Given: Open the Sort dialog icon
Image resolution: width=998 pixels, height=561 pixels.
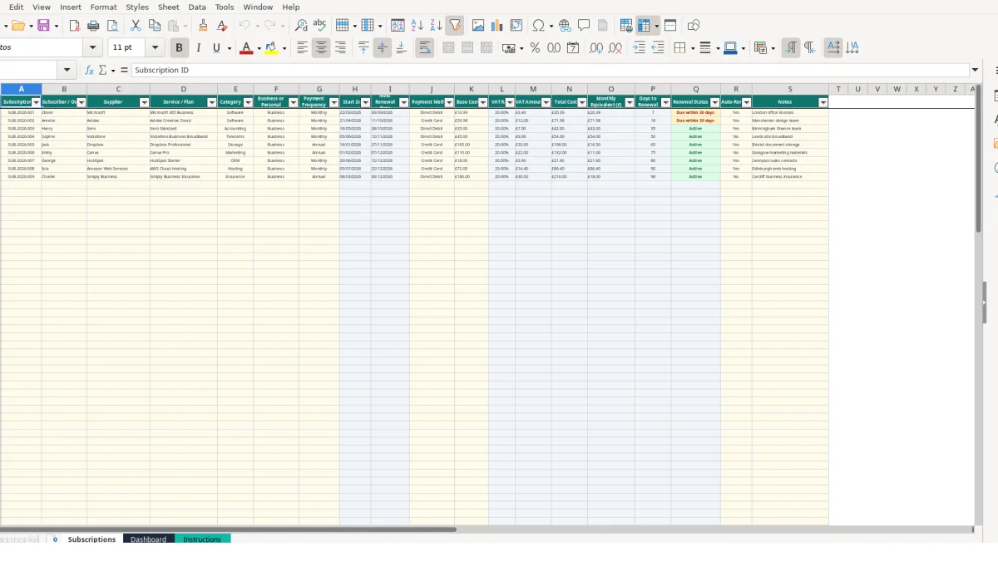Looking at the screenshot, I should pyautogui.click(x=398, y=26).
